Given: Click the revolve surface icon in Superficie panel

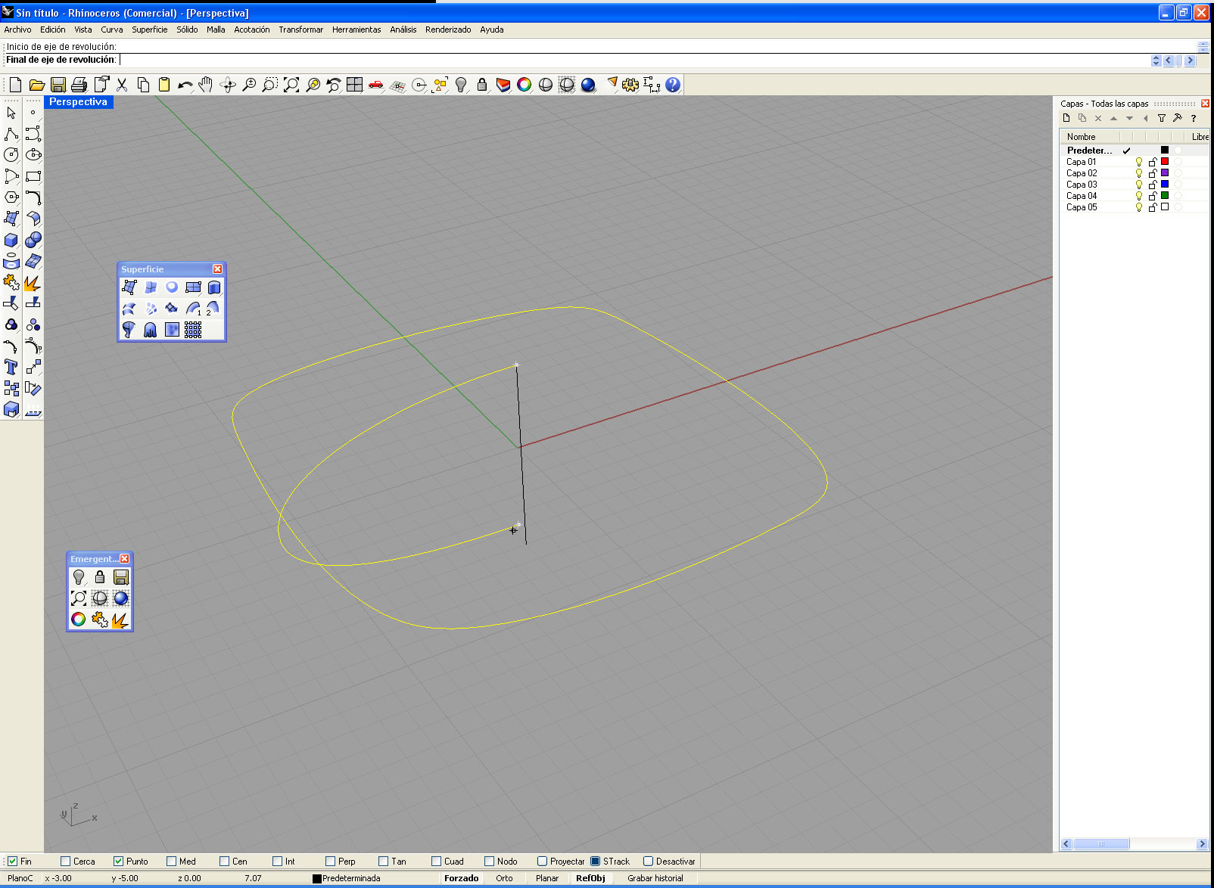Looking at the screenshot, I should pos(129,329).
